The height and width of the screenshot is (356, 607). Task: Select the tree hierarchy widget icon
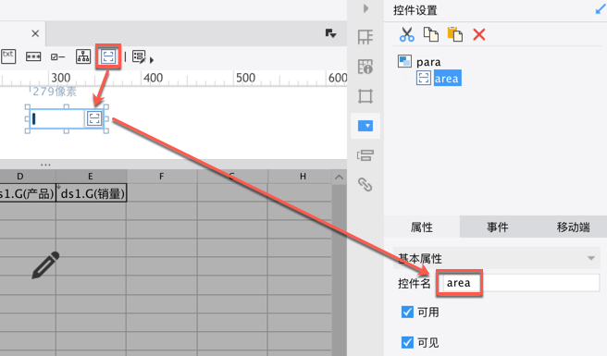point(83,56)
